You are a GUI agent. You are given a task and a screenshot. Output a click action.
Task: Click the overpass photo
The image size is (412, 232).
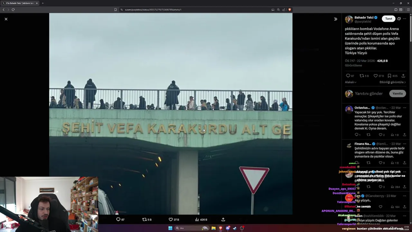[x=171, y=114]
